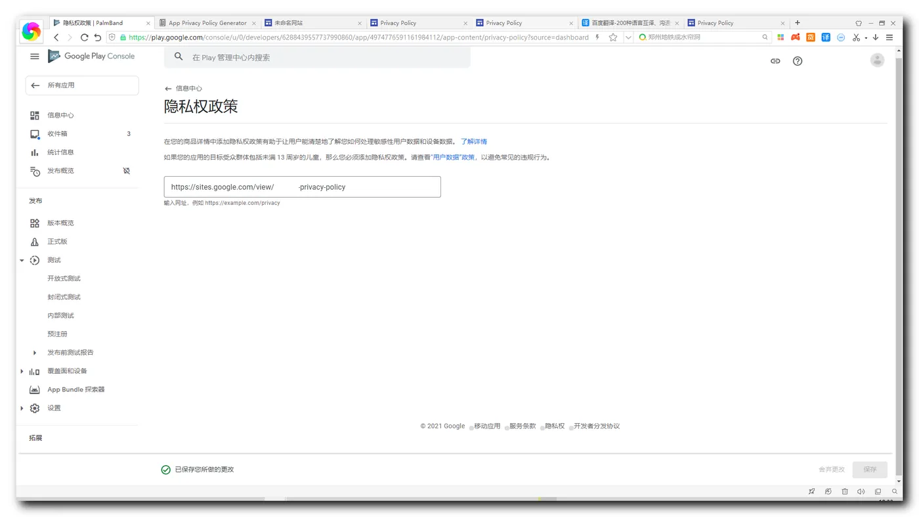The width and height of the screenshot is (919, 517).
Task: Switch to 未命名网站 browser tab
Action: (x=313, y=23)
